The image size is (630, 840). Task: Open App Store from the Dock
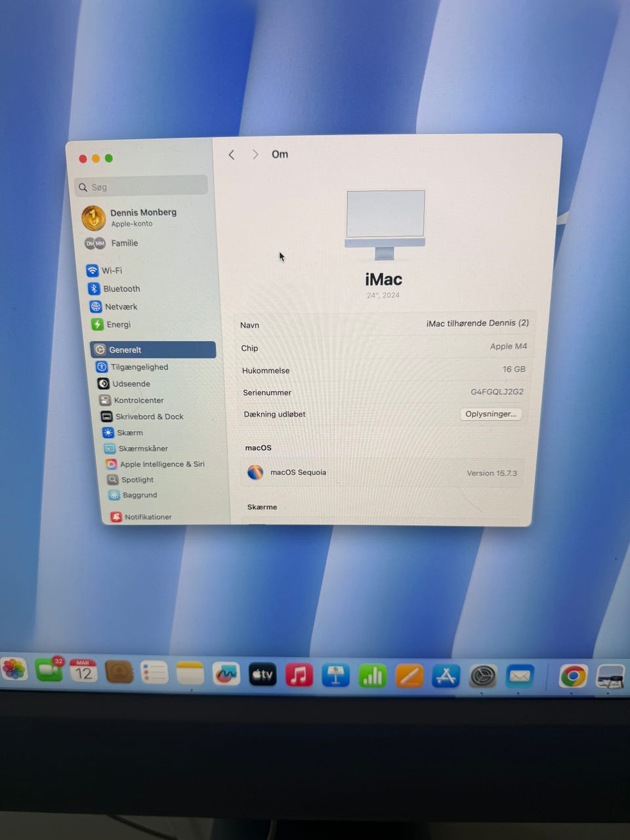pyautogui.click(x=446, y=676)
